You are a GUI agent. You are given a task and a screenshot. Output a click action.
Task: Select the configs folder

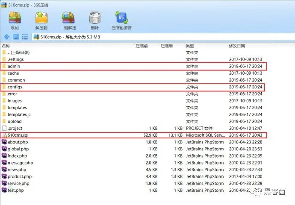pos(15,87)
